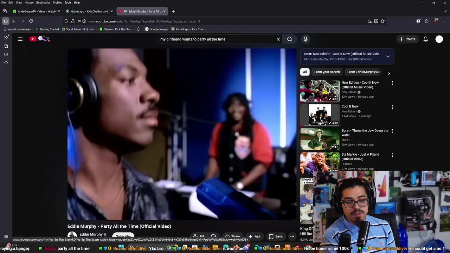
Task: Open the Profiles menu
Action: (57, 2)
